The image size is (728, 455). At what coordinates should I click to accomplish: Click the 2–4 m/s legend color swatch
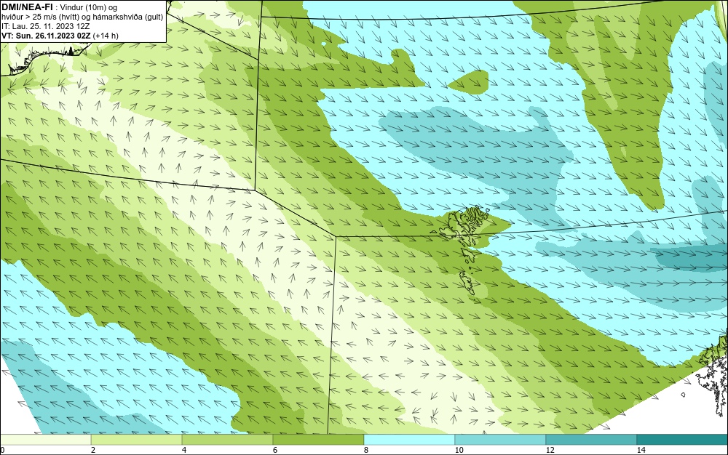(137, 440)
